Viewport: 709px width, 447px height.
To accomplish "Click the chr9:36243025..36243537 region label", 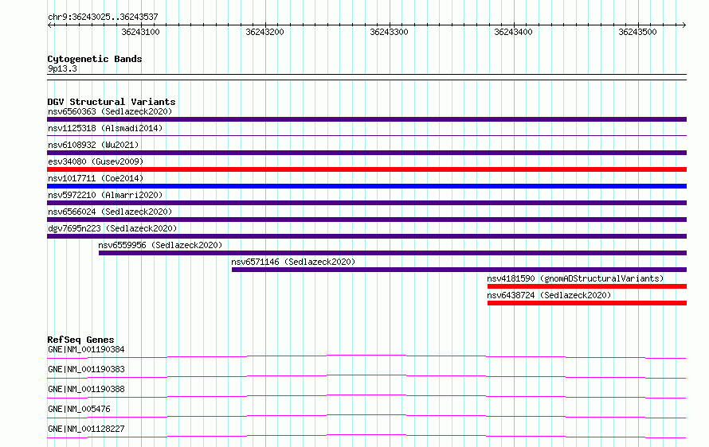I will click(x=103, y=17).
